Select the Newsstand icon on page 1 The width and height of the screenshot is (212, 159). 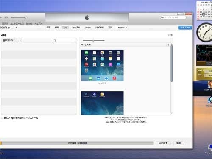(102, 64)
